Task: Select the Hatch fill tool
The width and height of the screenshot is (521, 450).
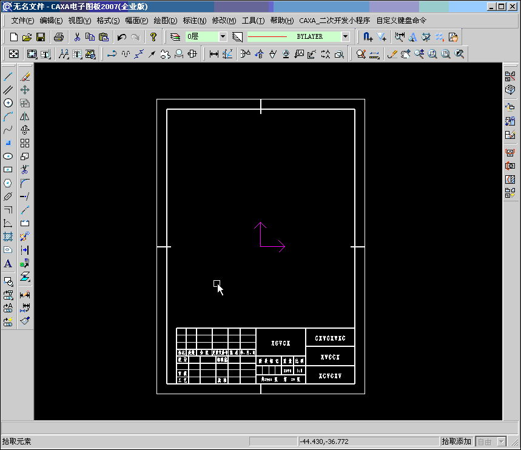Action: pos(8,237)
